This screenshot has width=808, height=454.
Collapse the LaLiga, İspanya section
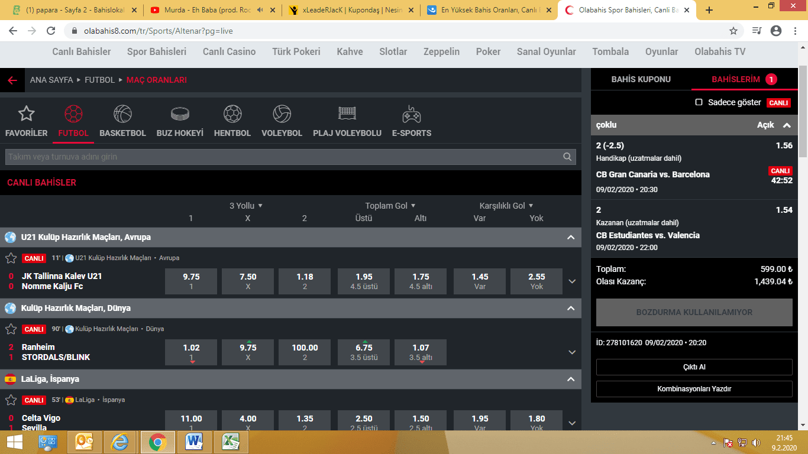coord(571,379)
